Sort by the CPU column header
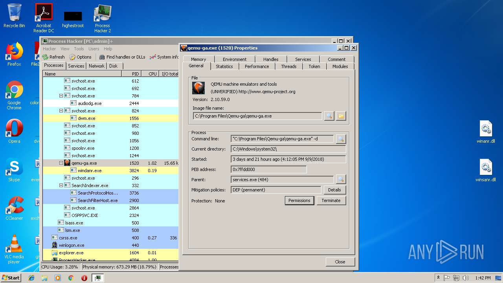 click(151, 74)
